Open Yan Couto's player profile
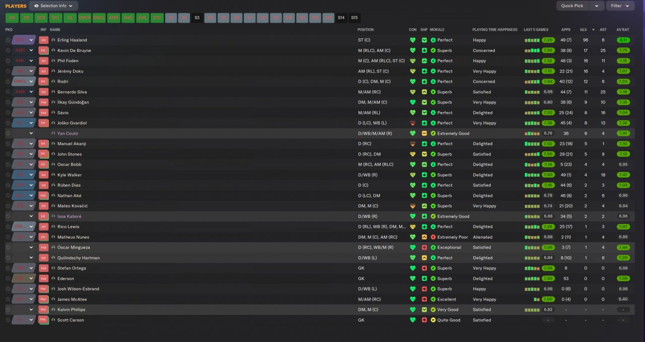The width and height of the screenshot is (645, 342). tap(68, 133)
